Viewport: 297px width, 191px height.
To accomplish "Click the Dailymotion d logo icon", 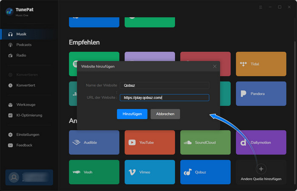I will 243,143.
